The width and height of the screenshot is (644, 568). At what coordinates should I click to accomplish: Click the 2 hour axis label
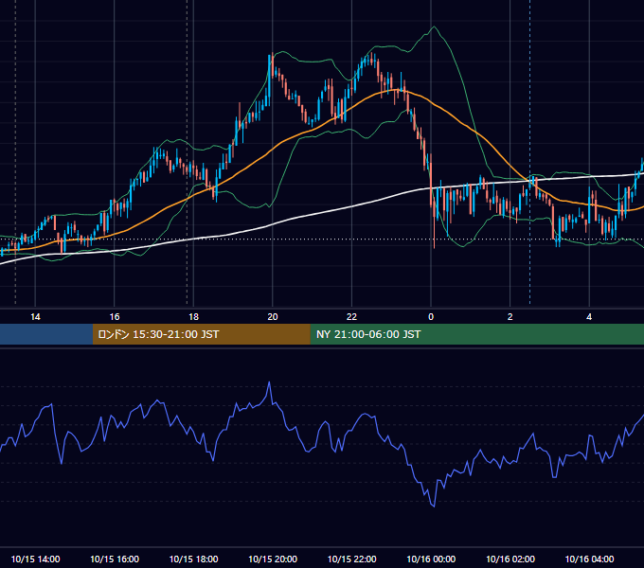pyautogui.click(x=510, y=317)
